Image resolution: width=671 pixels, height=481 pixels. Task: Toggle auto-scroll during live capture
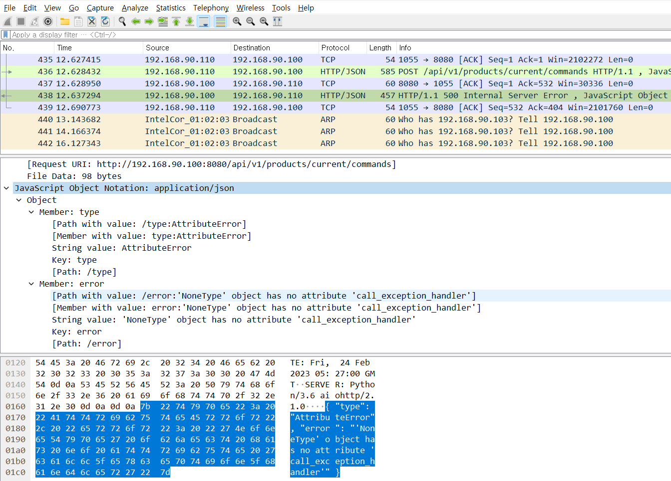pyautogui.click(x=203, y=21)
